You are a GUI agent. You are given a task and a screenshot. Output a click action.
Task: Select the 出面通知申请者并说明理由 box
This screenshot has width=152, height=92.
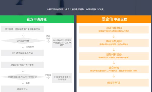(x=62, y=78)
